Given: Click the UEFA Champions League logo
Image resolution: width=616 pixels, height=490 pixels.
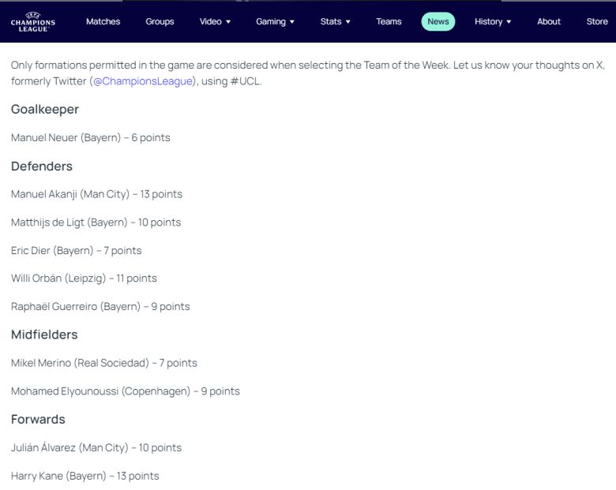Looking at the screenshot, I should (33, 21).
